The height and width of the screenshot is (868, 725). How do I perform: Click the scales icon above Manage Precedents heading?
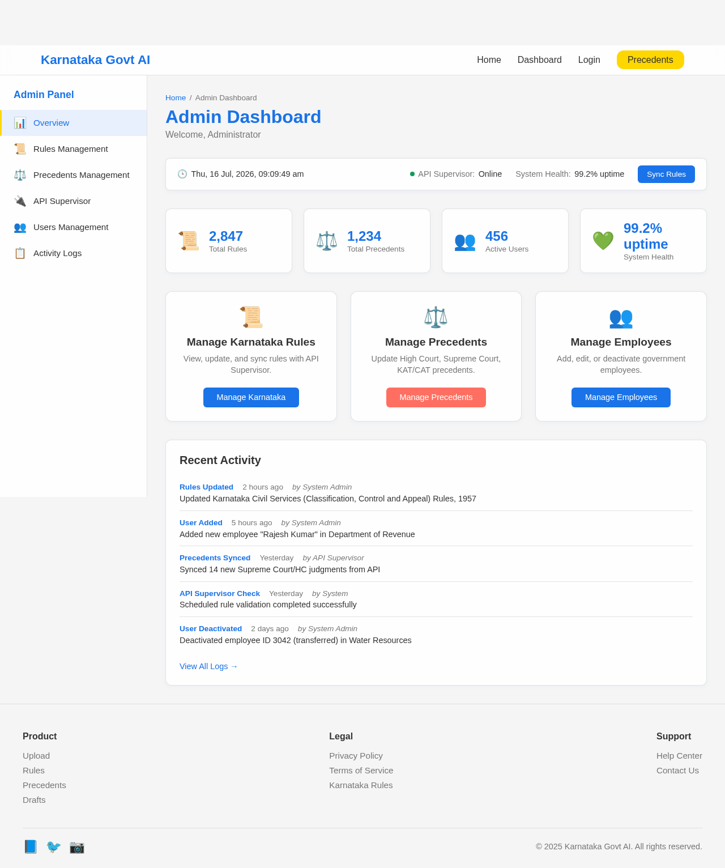coord(436,317)
